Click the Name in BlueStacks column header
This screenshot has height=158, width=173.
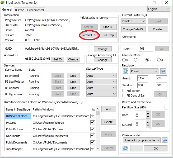[18, 109]
